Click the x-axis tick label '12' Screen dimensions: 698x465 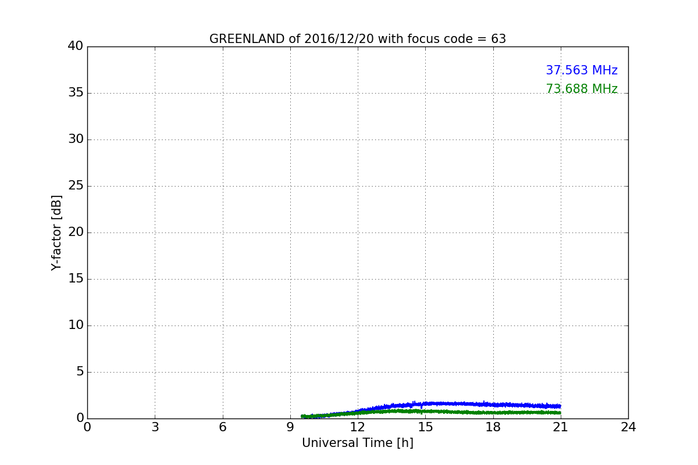[x=358, y=427]
